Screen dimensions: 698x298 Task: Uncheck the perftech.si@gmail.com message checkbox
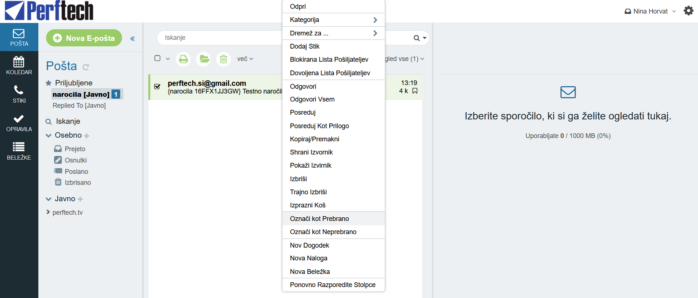click(158, 87)
